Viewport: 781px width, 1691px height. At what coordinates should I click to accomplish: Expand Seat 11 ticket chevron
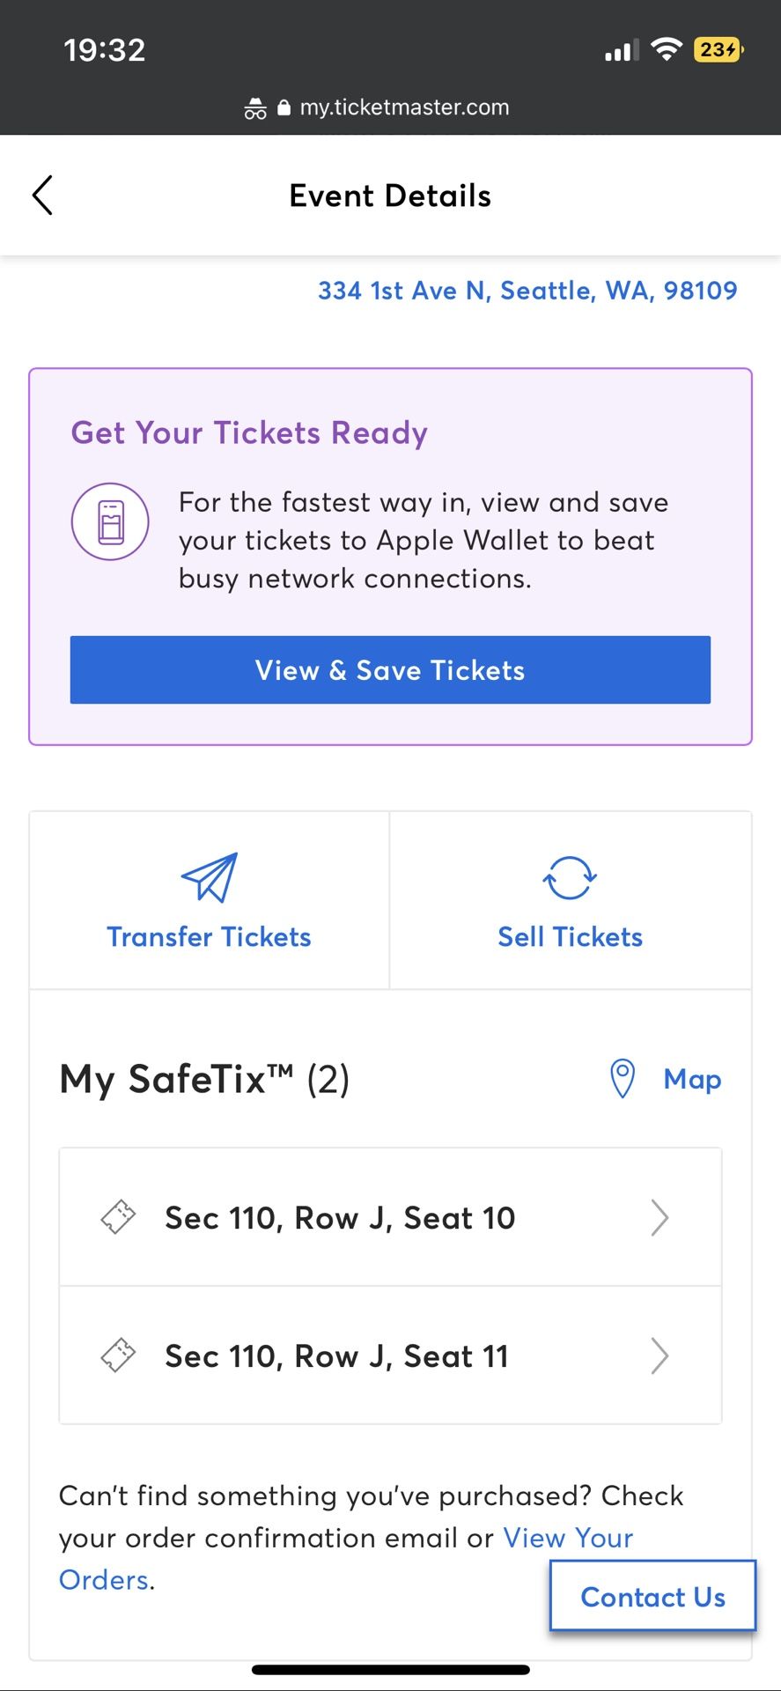click(x=659, y=1356)
